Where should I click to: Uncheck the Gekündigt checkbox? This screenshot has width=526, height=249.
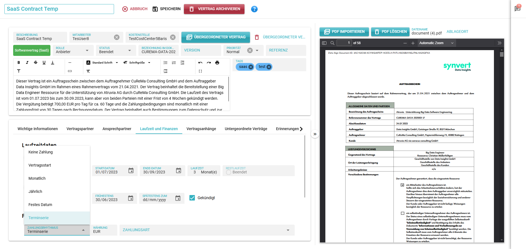tap(192, 198)
